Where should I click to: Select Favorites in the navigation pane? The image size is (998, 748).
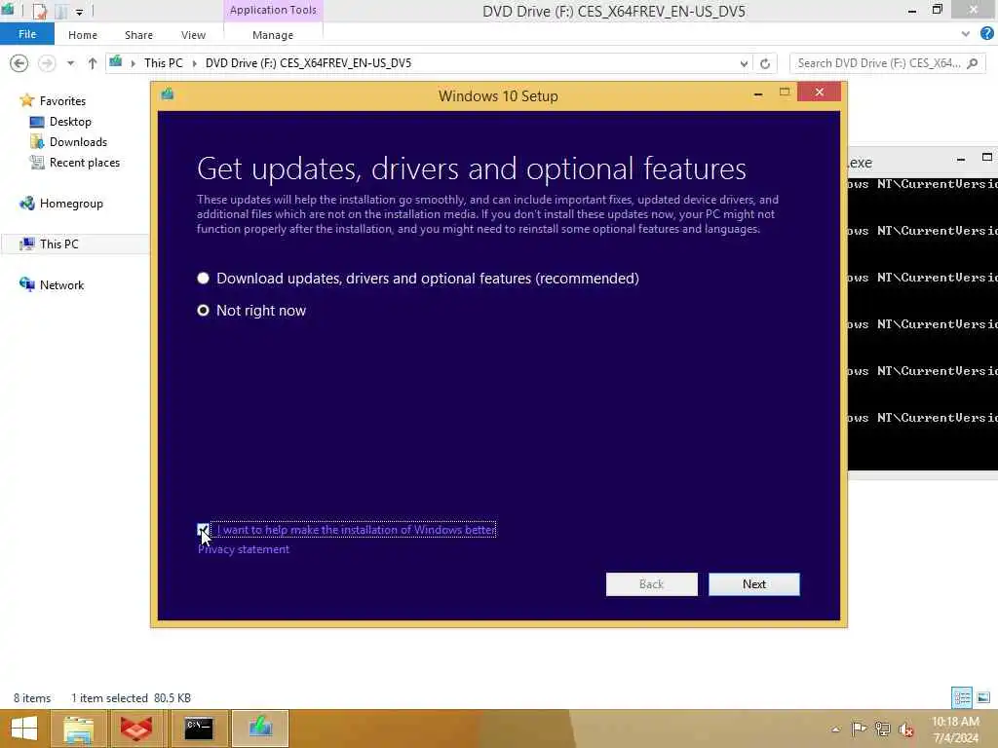[x=62, y=101]
